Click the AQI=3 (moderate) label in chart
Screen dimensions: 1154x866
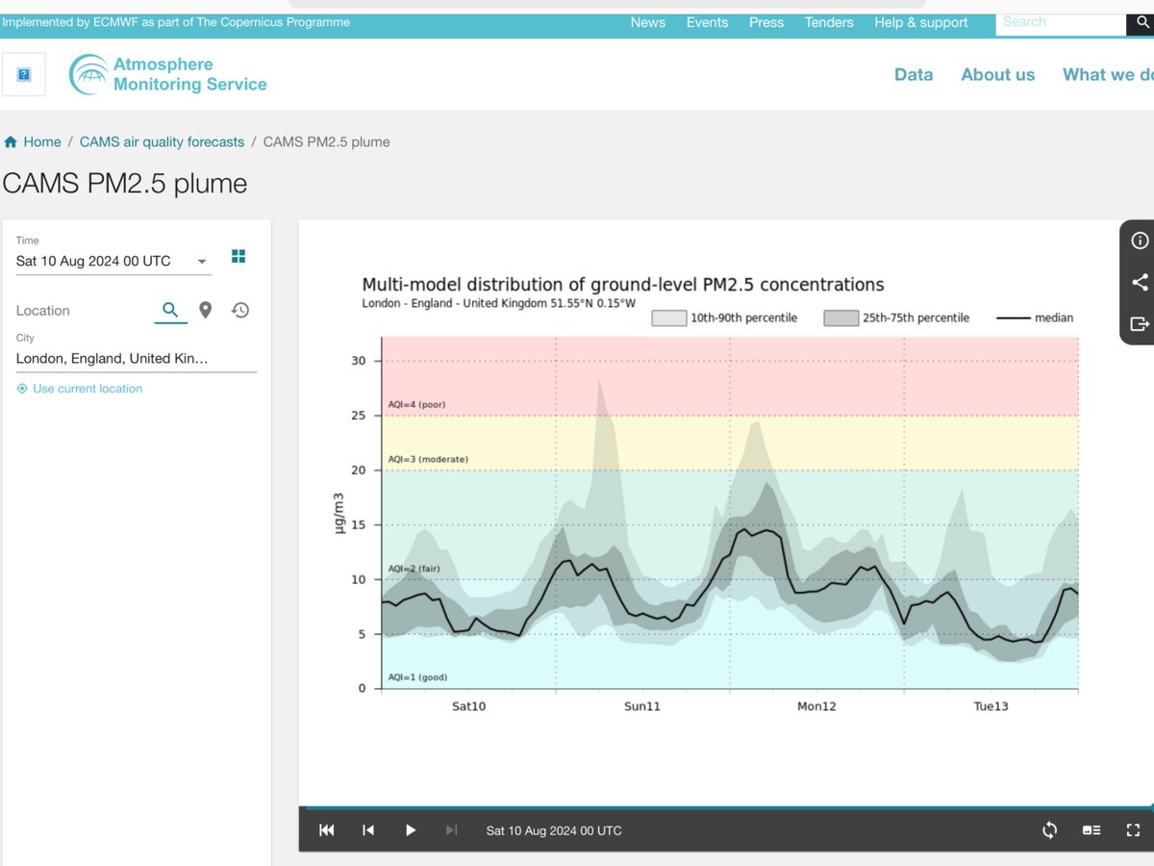[x=428, y=459]
